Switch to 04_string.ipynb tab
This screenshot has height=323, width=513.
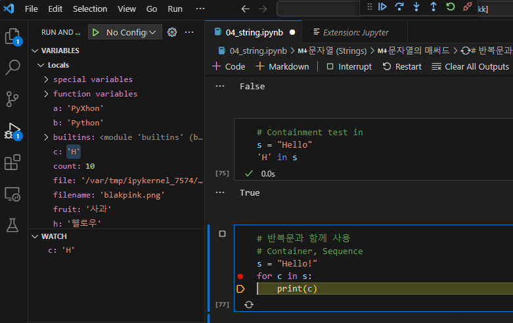tap(254, 32)
